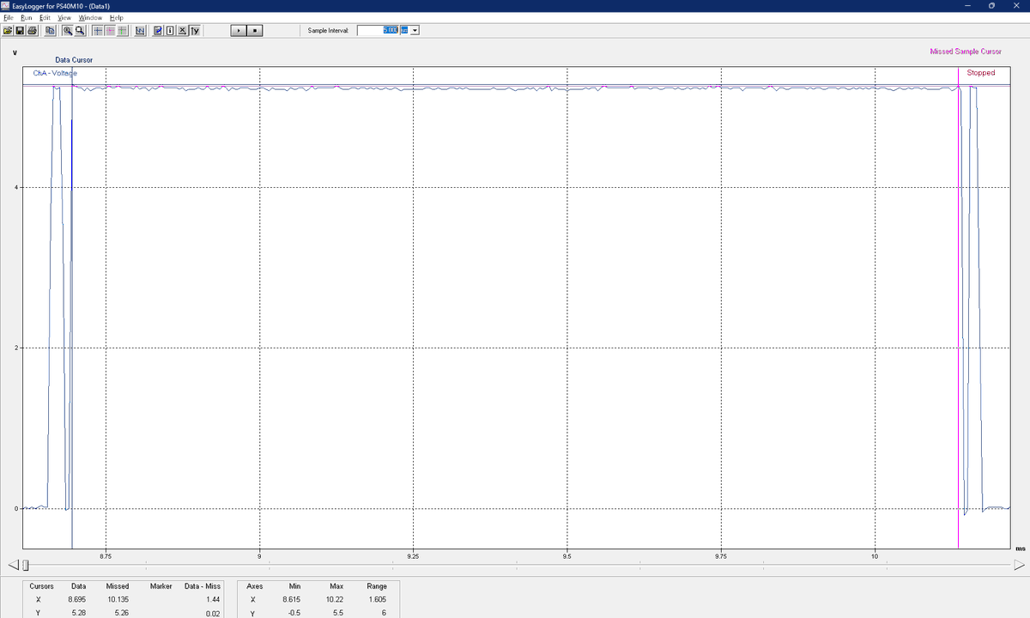This screenshot has height=618, width=1030.
Task: Stop logging with the stop button
Action: point(255,30)
